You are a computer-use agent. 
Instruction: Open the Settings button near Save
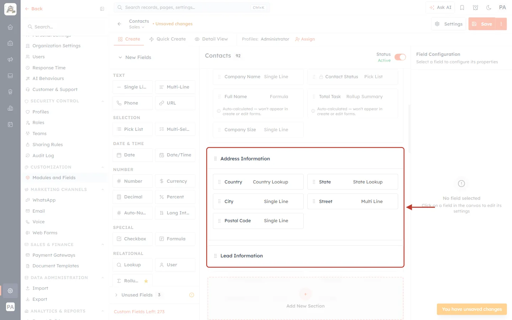coord(449,24)
